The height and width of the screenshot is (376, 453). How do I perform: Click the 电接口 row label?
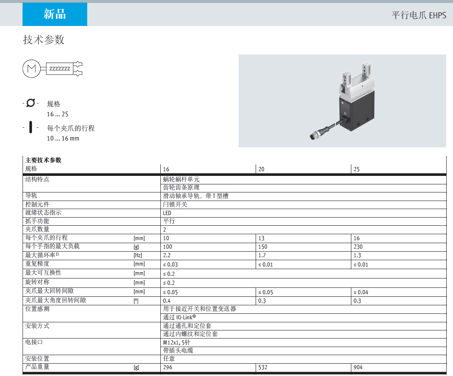[x=34, y=342]
